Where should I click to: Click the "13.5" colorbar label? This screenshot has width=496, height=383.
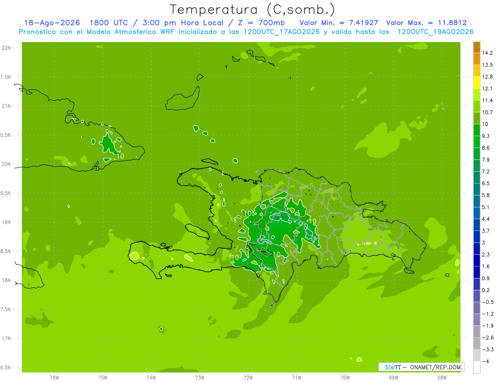(x=488, y=65)
